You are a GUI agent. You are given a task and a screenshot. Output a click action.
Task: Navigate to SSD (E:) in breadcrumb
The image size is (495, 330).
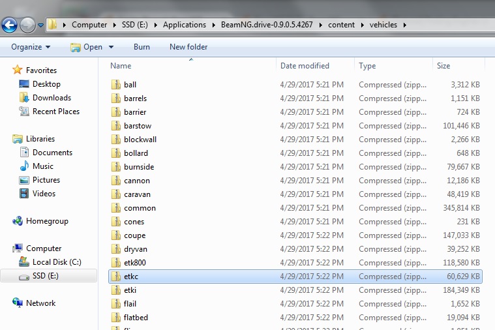(x=135, y=25)
